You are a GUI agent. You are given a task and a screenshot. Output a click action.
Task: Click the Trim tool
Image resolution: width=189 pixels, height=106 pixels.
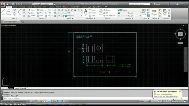[x=48, y=10]
